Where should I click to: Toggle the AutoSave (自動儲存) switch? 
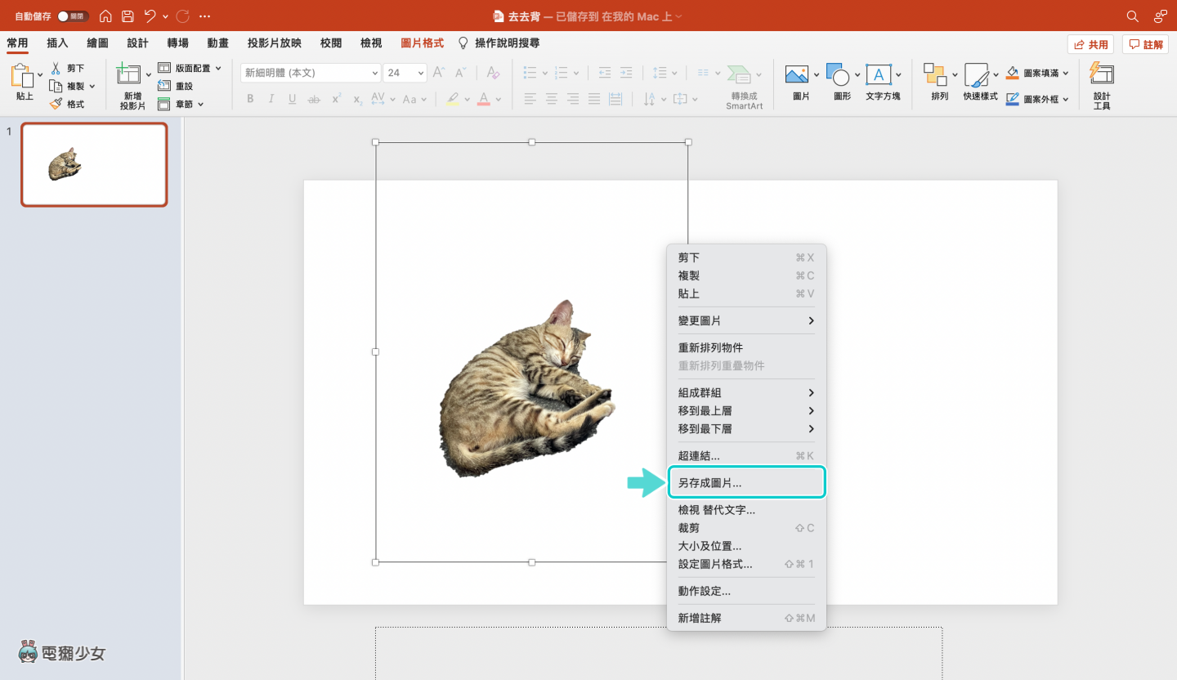[x=73, y=16]
